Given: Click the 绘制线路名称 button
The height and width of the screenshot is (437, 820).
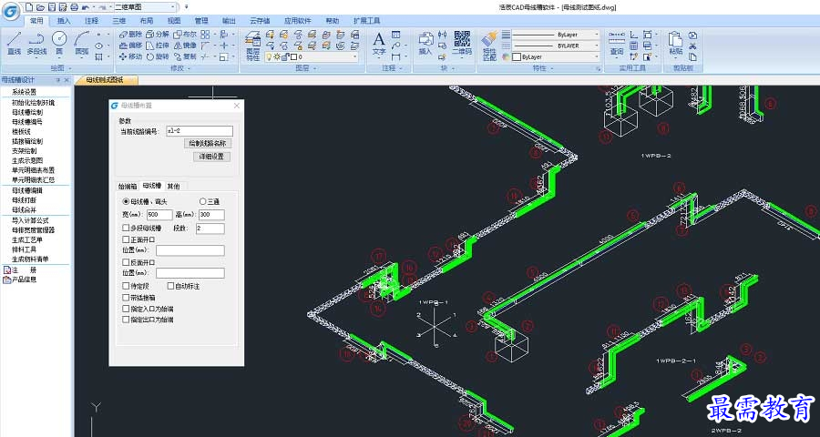Looking at the screenshot, I should (208, 143).
